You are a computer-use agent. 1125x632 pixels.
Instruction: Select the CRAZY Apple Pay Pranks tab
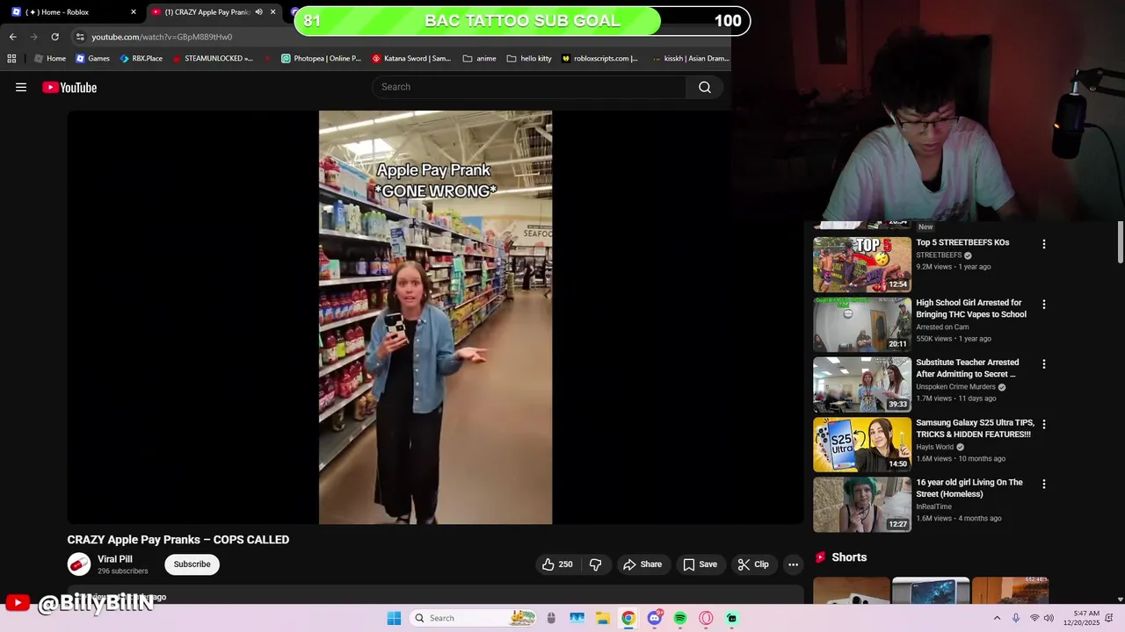pyautogui.click(x=207, y=12)
